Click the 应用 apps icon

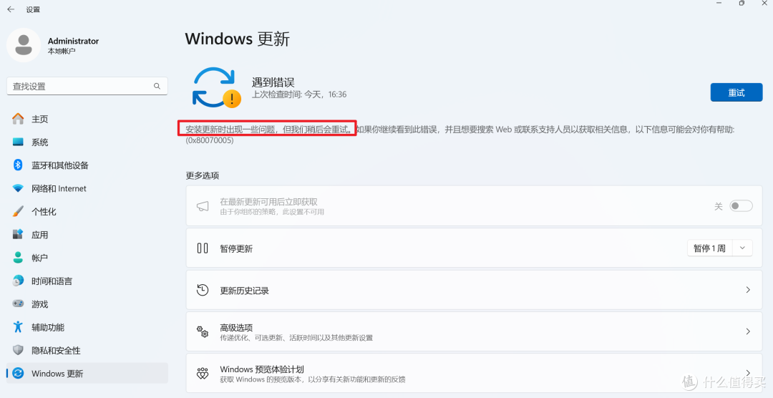pos(18,235)
